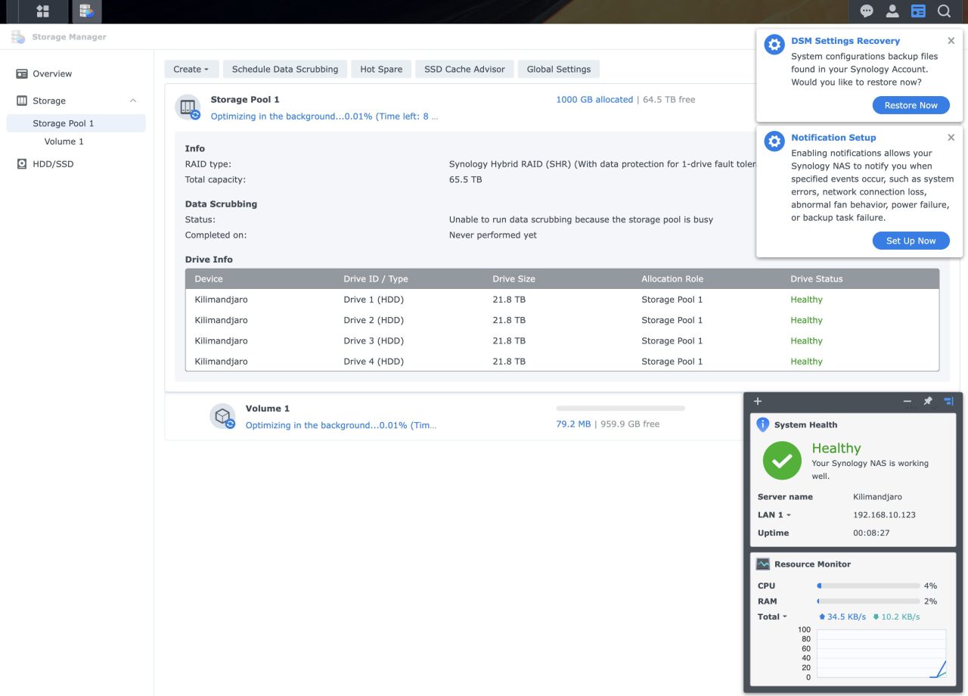Click the Notification Setup gear icon

click(774, 141)
